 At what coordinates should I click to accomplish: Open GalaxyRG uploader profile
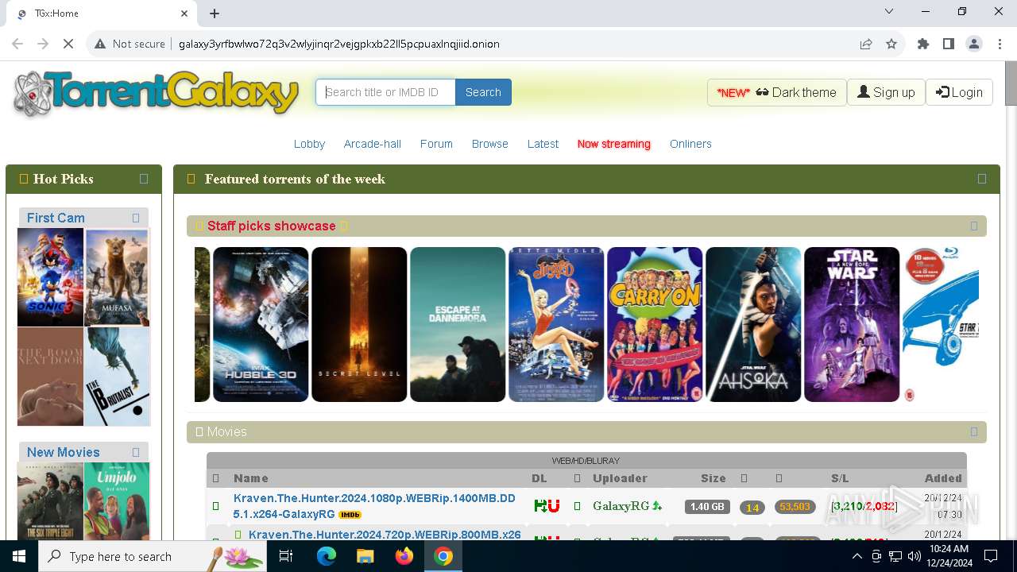(x=621, y=506)
